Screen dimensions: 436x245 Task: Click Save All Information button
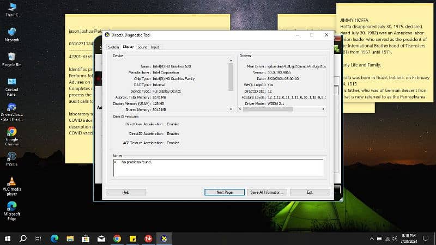point(267,192)
